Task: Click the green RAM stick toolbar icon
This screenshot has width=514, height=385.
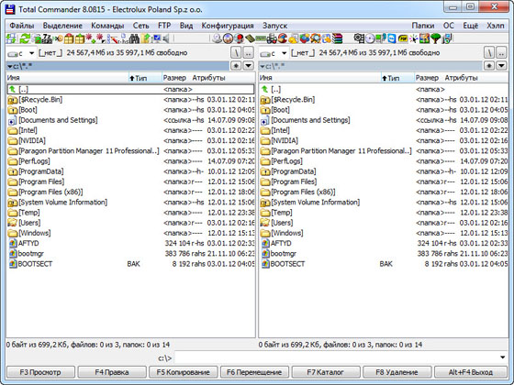Action: 261,38
